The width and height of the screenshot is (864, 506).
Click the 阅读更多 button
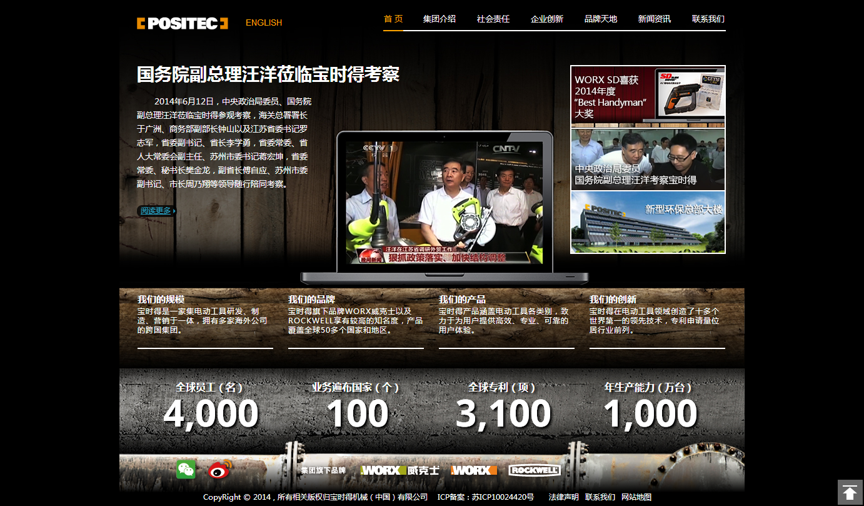click(157, 211)
